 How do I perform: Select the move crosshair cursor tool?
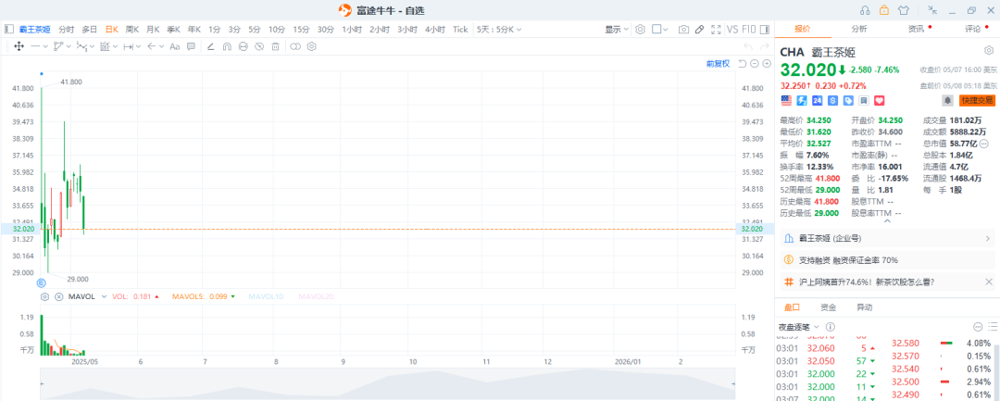pyautogui.click(x=19, y=46)
